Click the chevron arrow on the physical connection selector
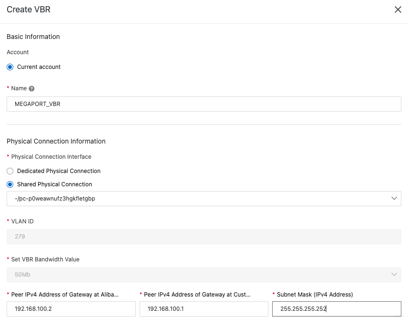The height and width of the screenshot is (317, 408). tap(394, 199)
